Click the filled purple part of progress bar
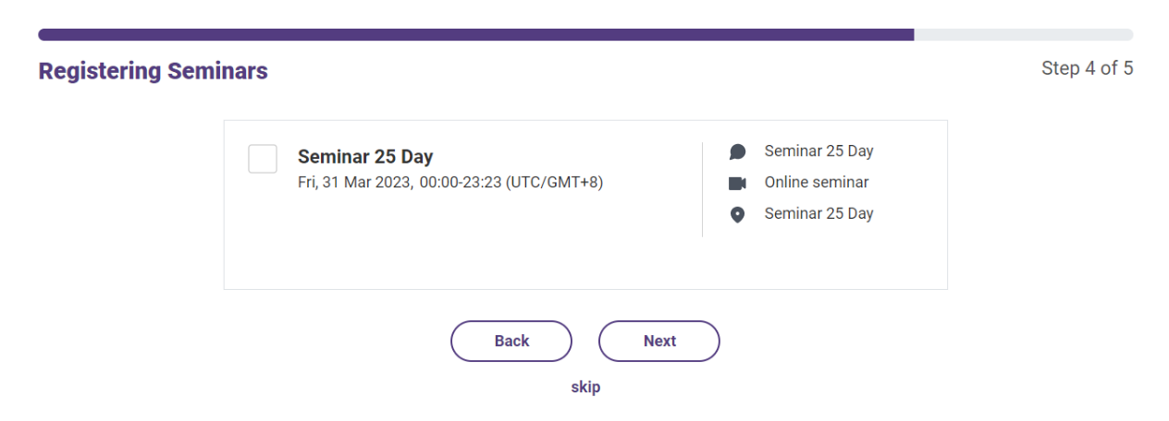Image resolution: width=1169 pixels, height=421 pixels. (475, 34)
